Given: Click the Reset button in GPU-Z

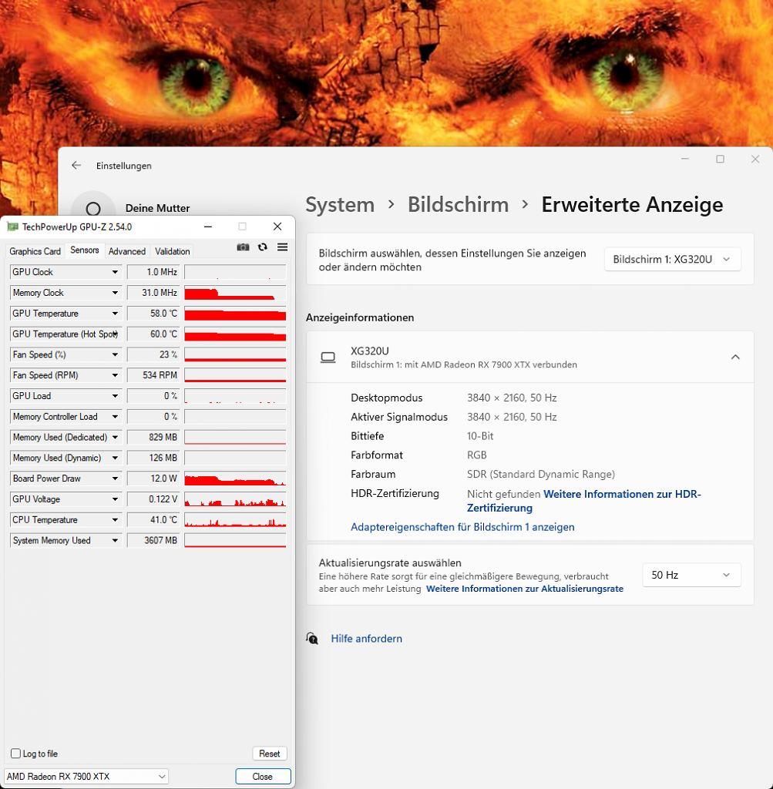Looking at the screenshot, I should pos(269,754).
